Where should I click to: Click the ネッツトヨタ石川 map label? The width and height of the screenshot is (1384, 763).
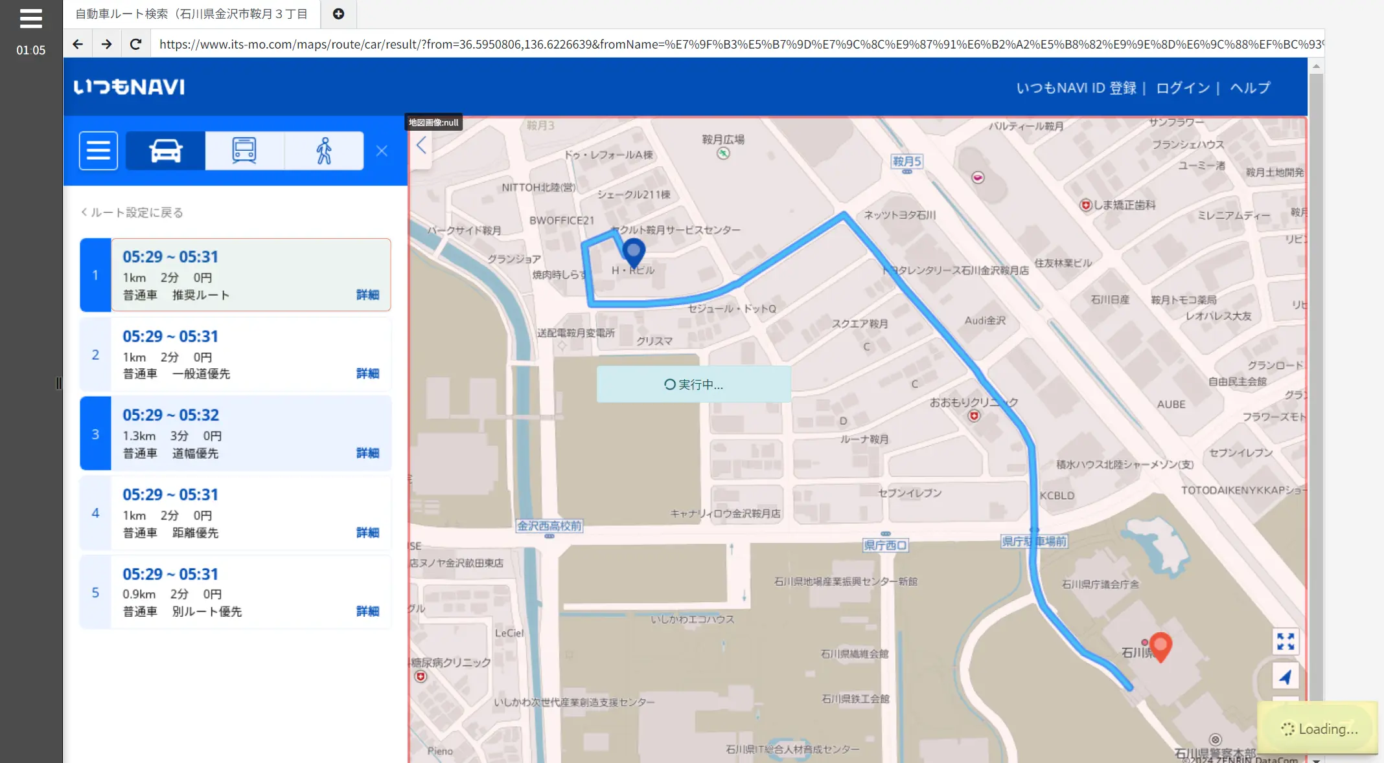[x=899, y=215]
